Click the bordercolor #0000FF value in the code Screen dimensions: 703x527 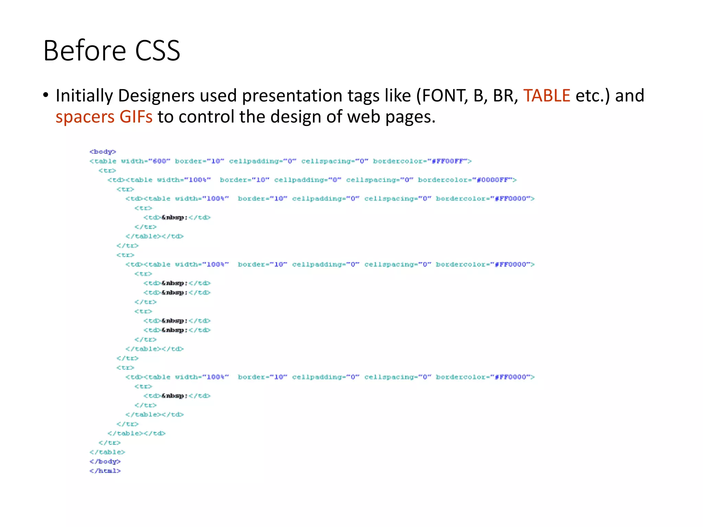pyautogui.click(x=493, y=180)
